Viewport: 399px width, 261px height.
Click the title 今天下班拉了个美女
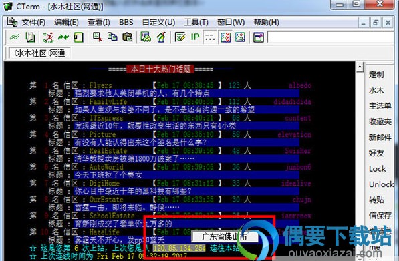point(108,175)
